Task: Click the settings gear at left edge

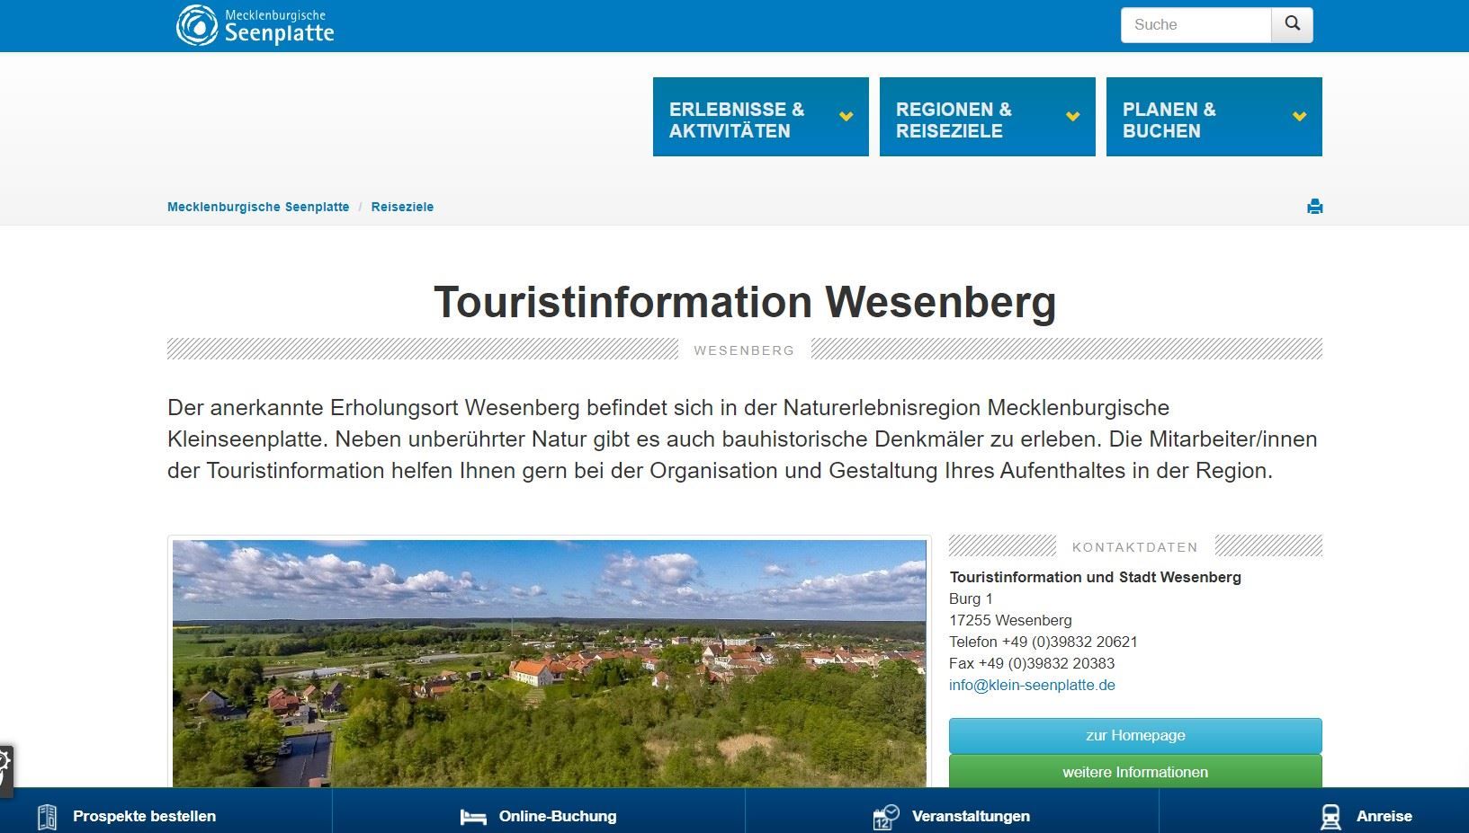Action: click(x=4, y=770)
